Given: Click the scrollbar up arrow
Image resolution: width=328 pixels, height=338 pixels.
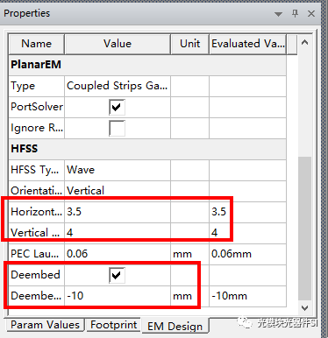Looking at the screenshot, I should click(x=304, y=43).
